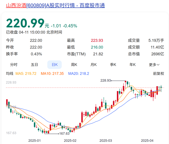This screenshot has width=169, height=144.
Task: Switch to the 年K chart tab
Action: point(133,65)
